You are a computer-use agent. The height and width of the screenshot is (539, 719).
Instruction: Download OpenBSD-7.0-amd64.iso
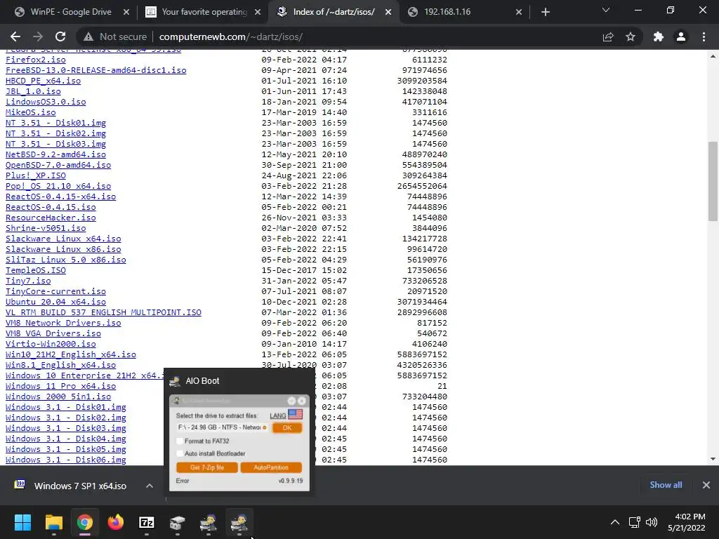pos(58,165)
